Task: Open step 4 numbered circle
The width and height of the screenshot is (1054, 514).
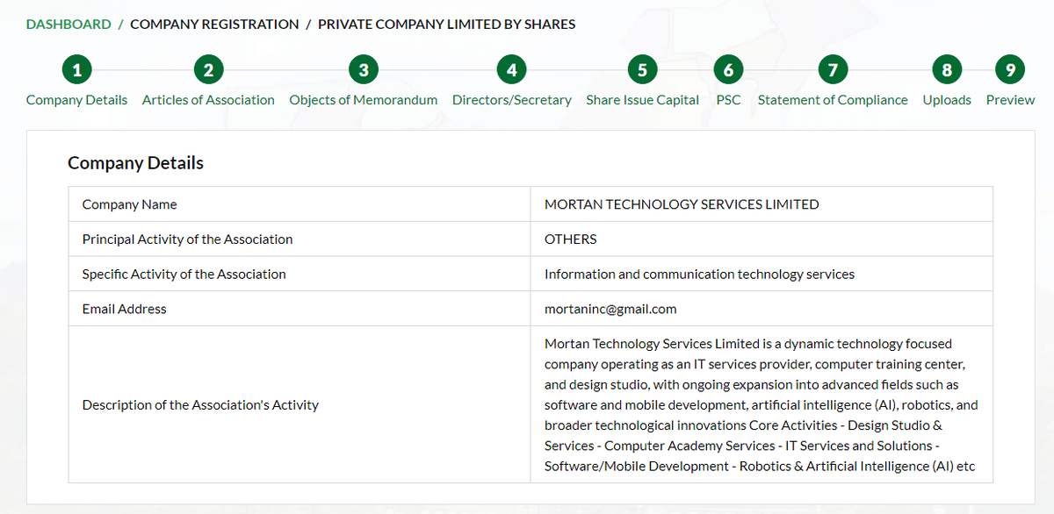Action: pyautogui.click(x=511, y=69)
